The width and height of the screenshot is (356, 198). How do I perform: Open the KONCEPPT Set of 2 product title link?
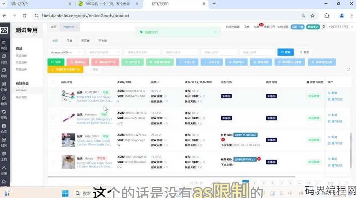[x=94, y=99]
